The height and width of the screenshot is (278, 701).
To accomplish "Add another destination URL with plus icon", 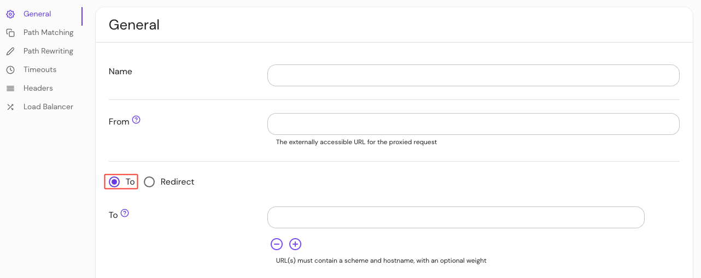I will [295, 244].
